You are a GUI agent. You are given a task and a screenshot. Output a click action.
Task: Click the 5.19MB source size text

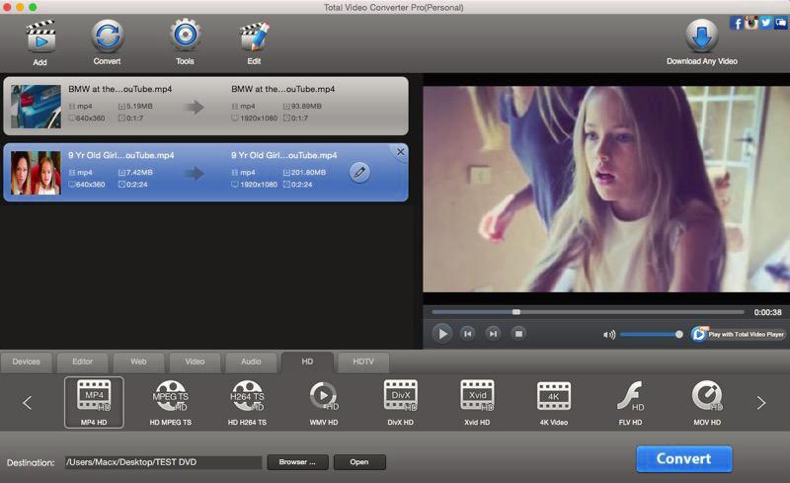[139, 107]
